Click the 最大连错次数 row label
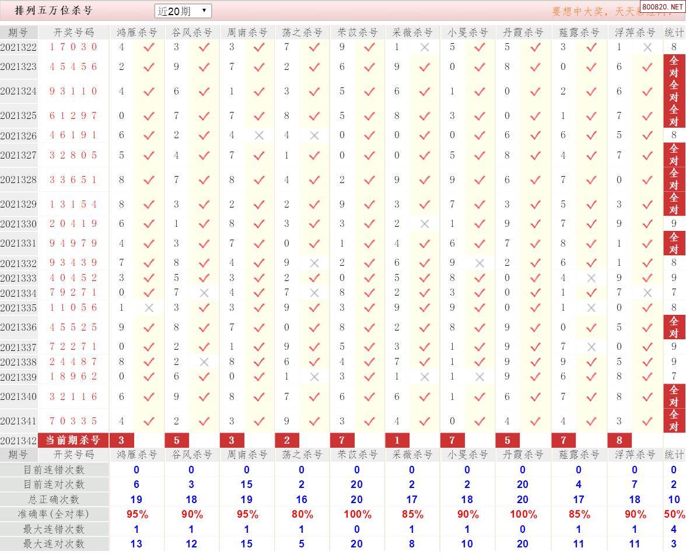The width and height of the screenshot is (686, 555). pyautogui.click(x=54, y=529)
